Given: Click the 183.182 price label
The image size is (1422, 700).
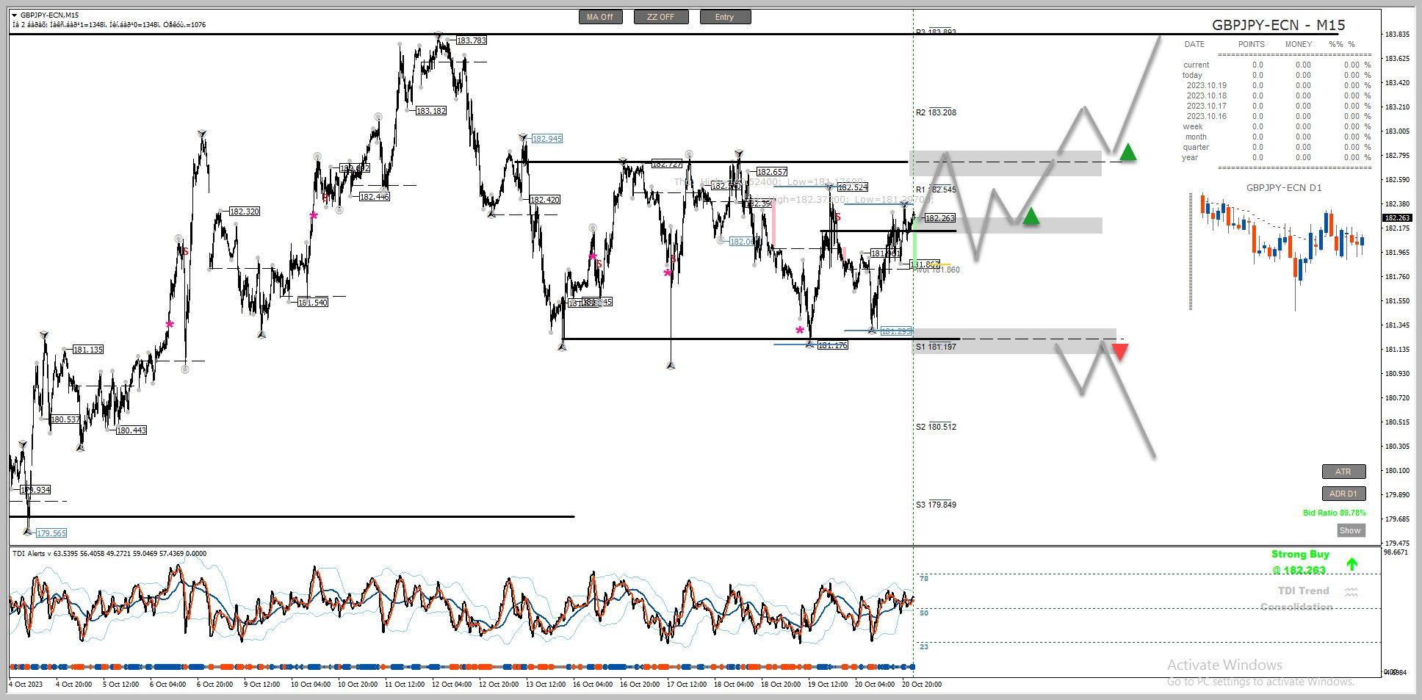Looking at the screenshot, I should (x=430, y=111).
